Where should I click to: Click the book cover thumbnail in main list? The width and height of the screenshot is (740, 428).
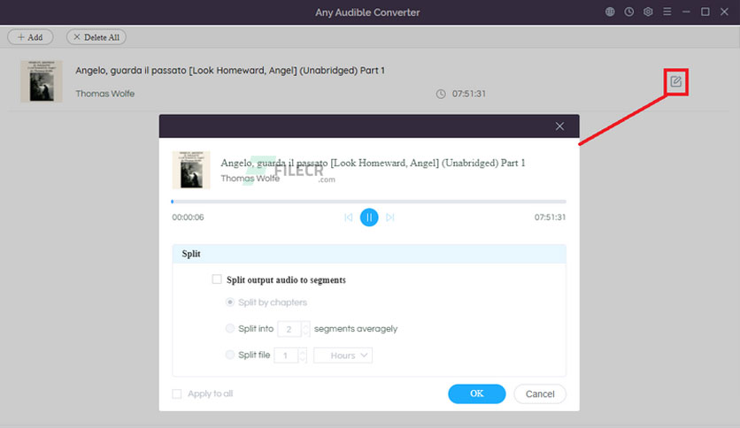click(x=42, y=81)
